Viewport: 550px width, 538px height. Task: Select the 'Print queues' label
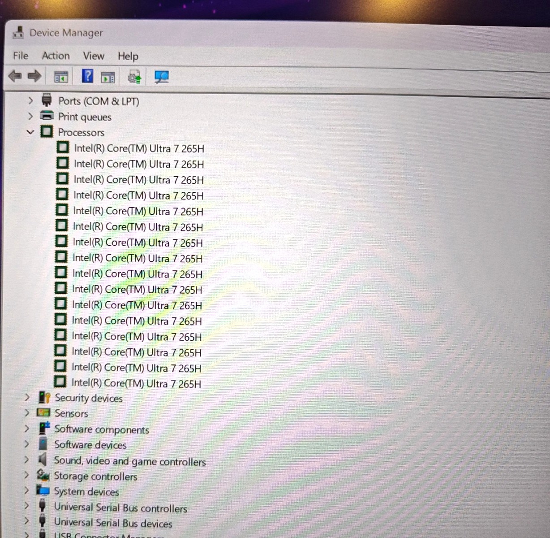pyautogui.click(x=85, y=117)
